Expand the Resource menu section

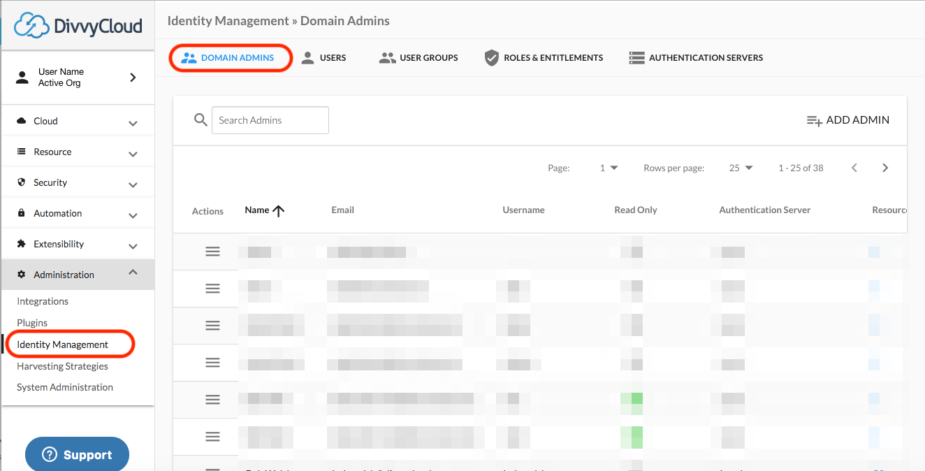[x=78, y=152]
